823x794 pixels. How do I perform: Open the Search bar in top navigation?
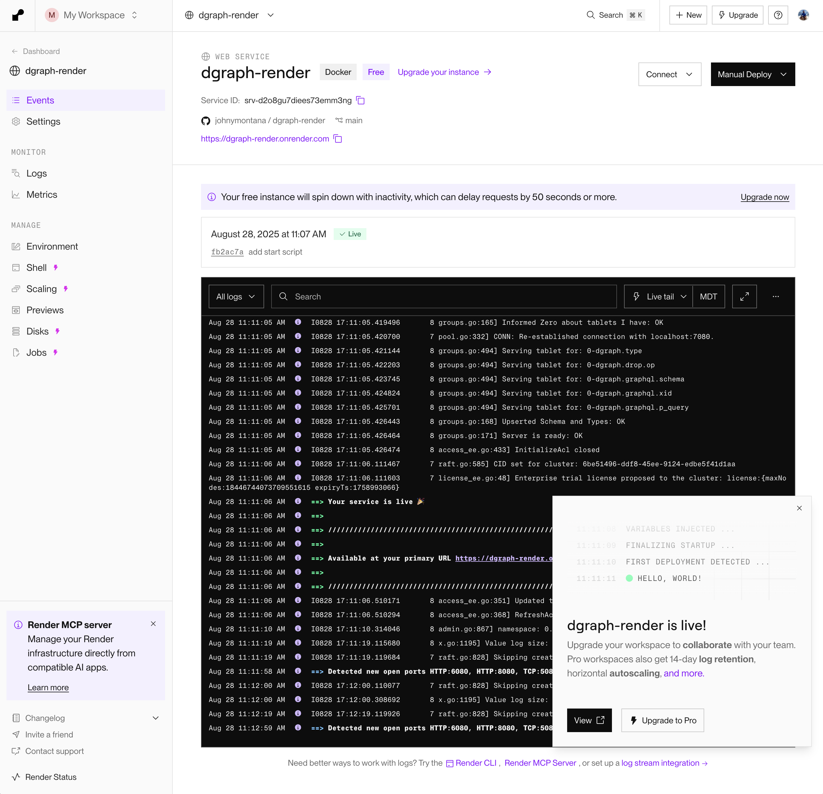(615, 15)
